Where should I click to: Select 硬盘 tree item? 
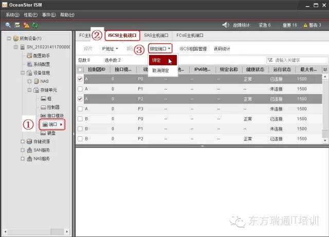tap(48, 133)
